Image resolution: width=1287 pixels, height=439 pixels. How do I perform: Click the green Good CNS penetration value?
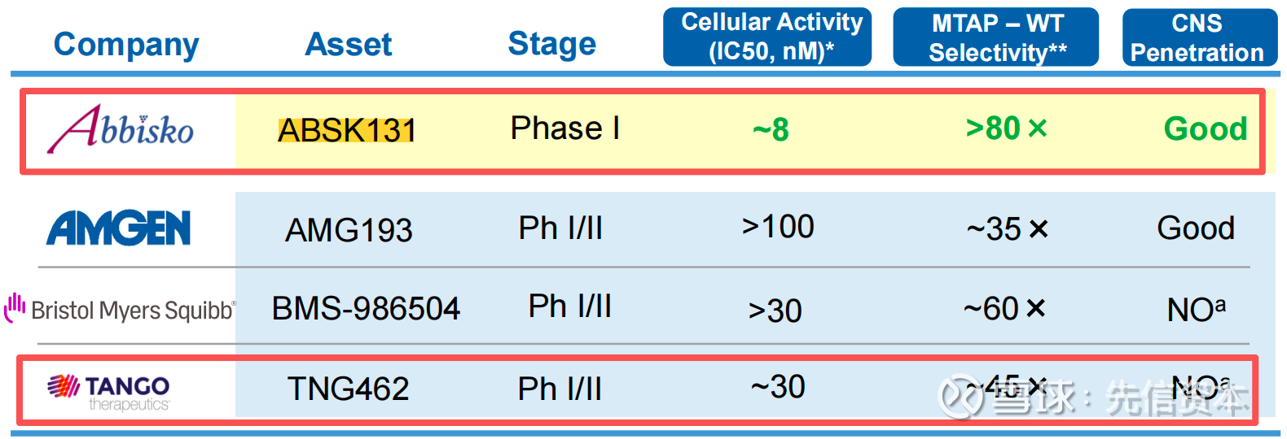pos(1205,128)
